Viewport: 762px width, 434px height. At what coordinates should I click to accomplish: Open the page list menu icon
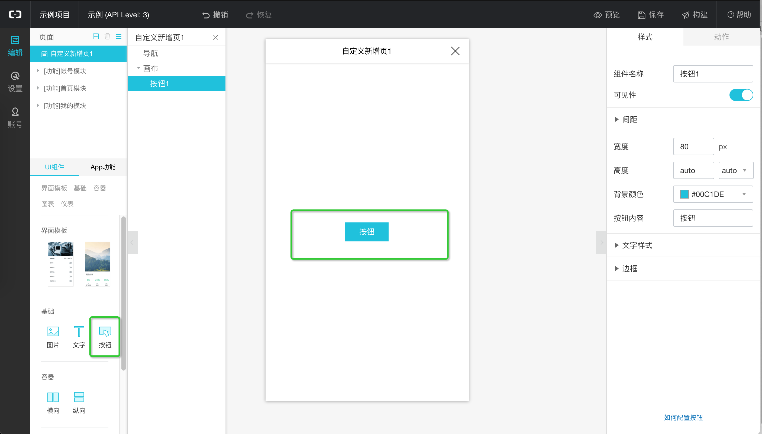coord(118,36)
